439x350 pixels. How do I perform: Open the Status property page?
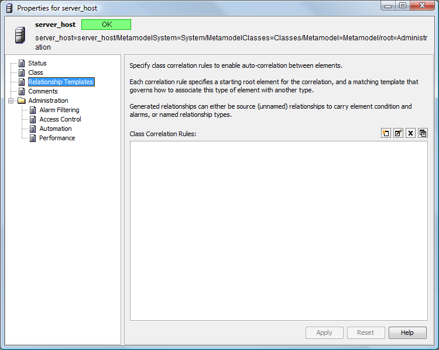point(37,63)
